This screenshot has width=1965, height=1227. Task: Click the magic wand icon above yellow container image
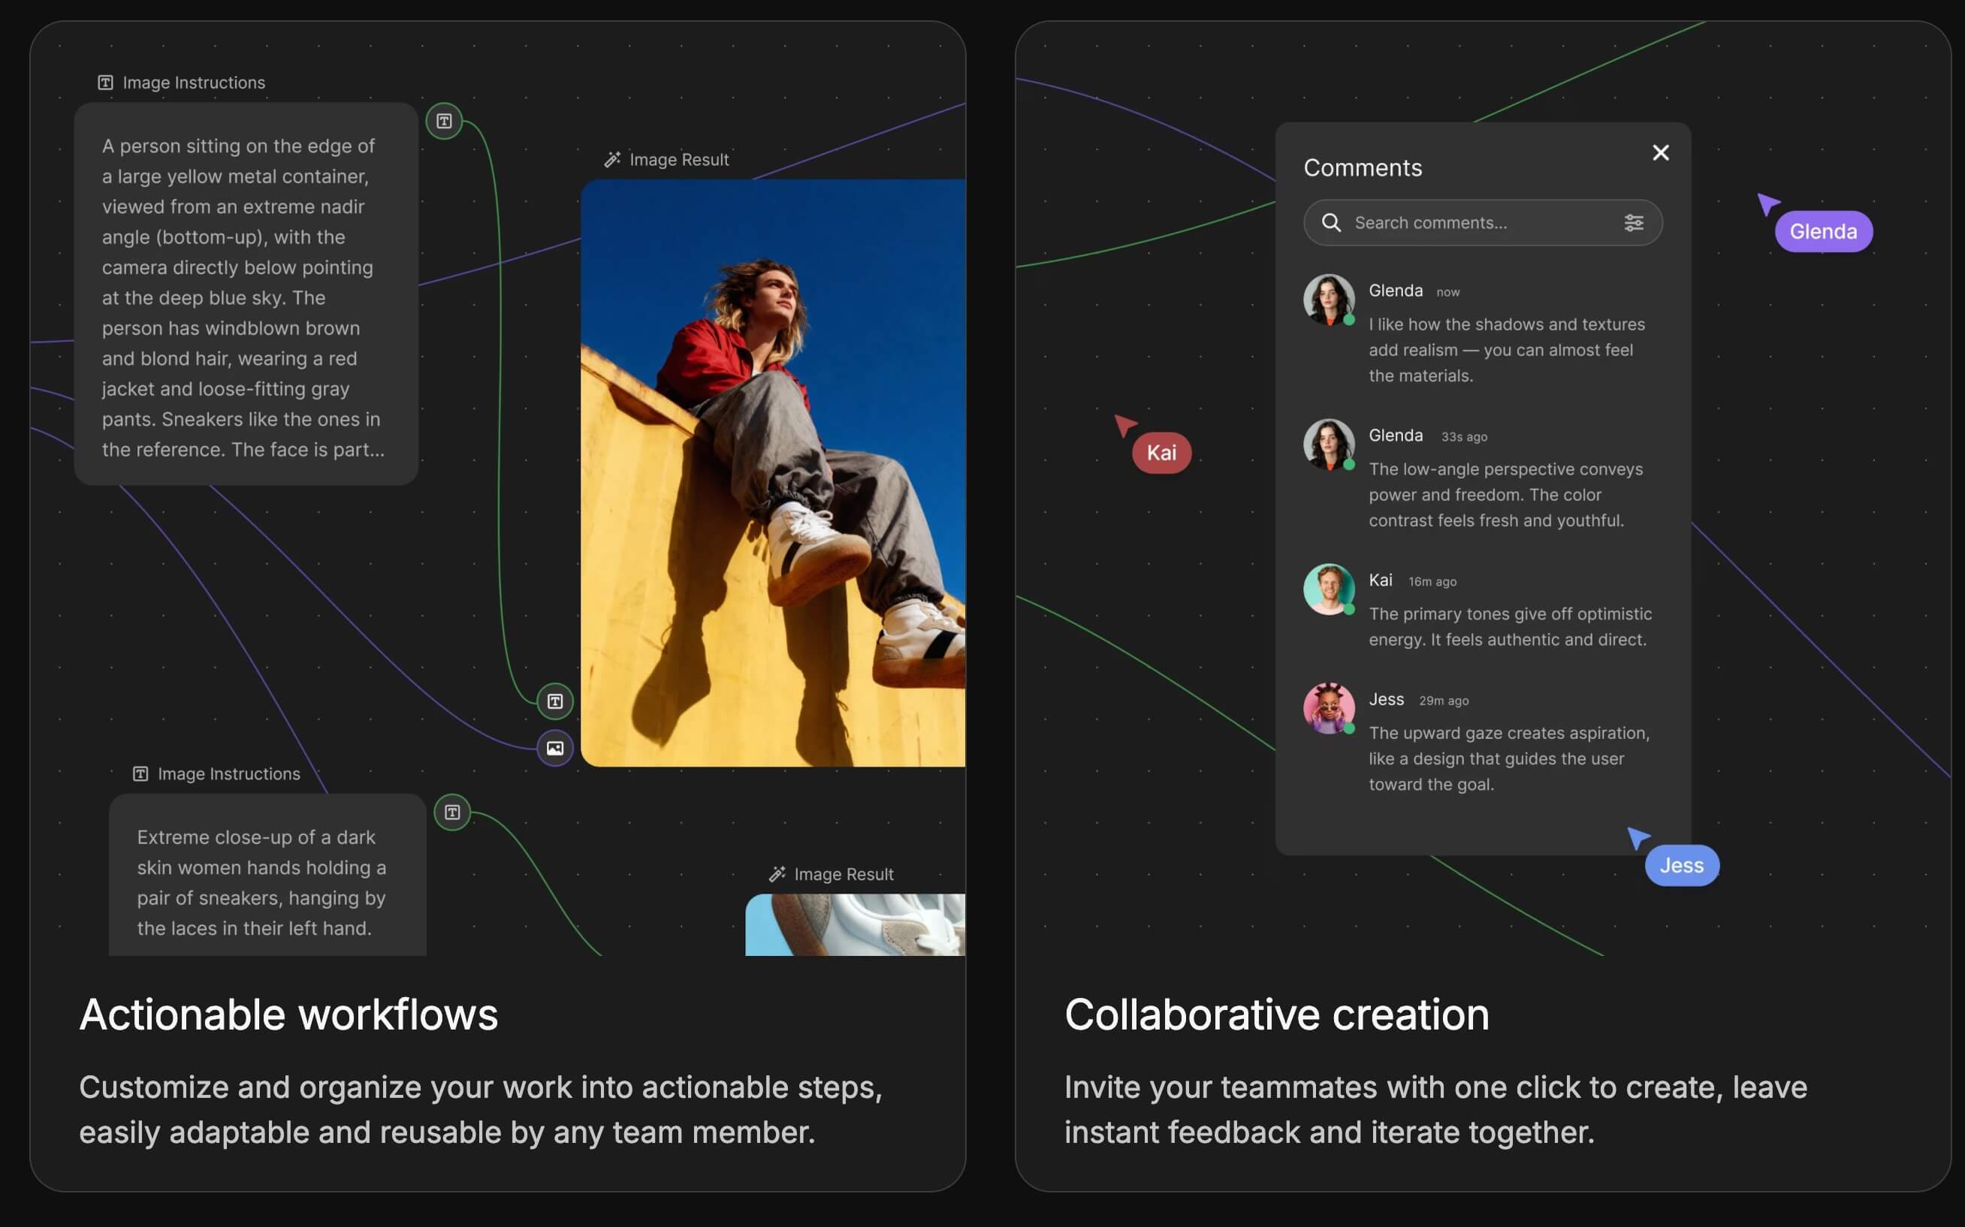(x=613, y=160)
